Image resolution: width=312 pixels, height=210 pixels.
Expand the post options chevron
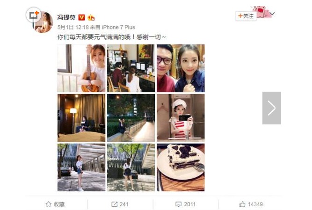click(x=273, y=14)
